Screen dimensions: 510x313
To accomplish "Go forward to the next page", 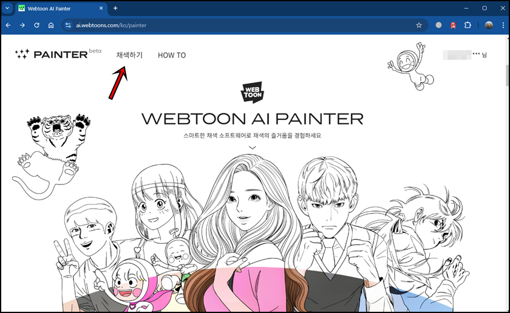I will tap(22, 25).
